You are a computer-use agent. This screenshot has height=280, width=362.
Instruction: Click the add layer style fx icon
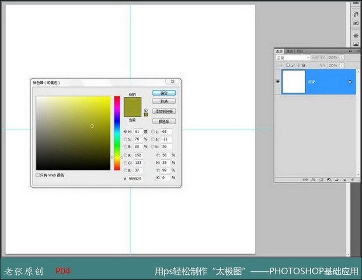[314, 180]
